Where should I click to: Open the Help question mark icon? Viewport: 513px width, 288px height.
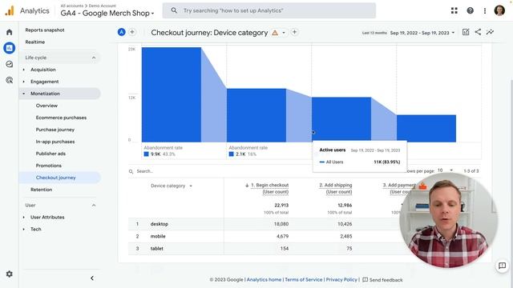(471, 10)
